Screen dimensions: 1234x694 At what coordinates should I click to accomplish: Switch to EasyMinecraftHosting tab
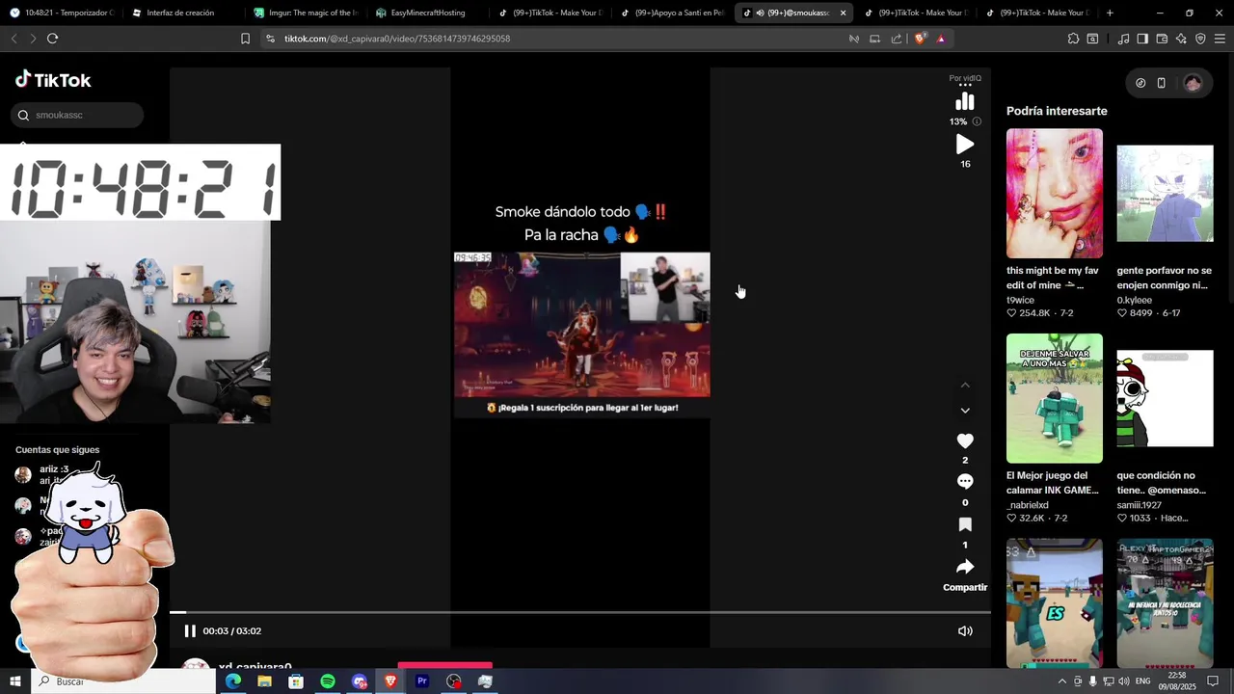point(427,13)
